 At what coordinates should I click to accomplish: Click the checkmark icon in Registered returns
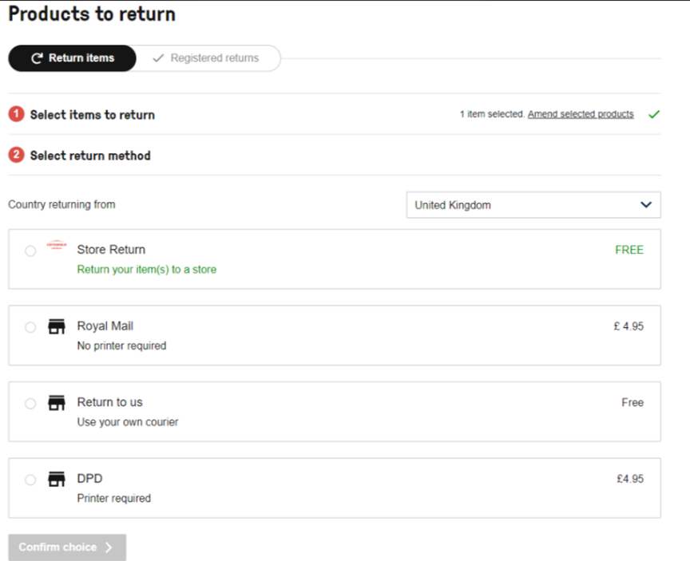pyautogui.click(x=158, y=58)
